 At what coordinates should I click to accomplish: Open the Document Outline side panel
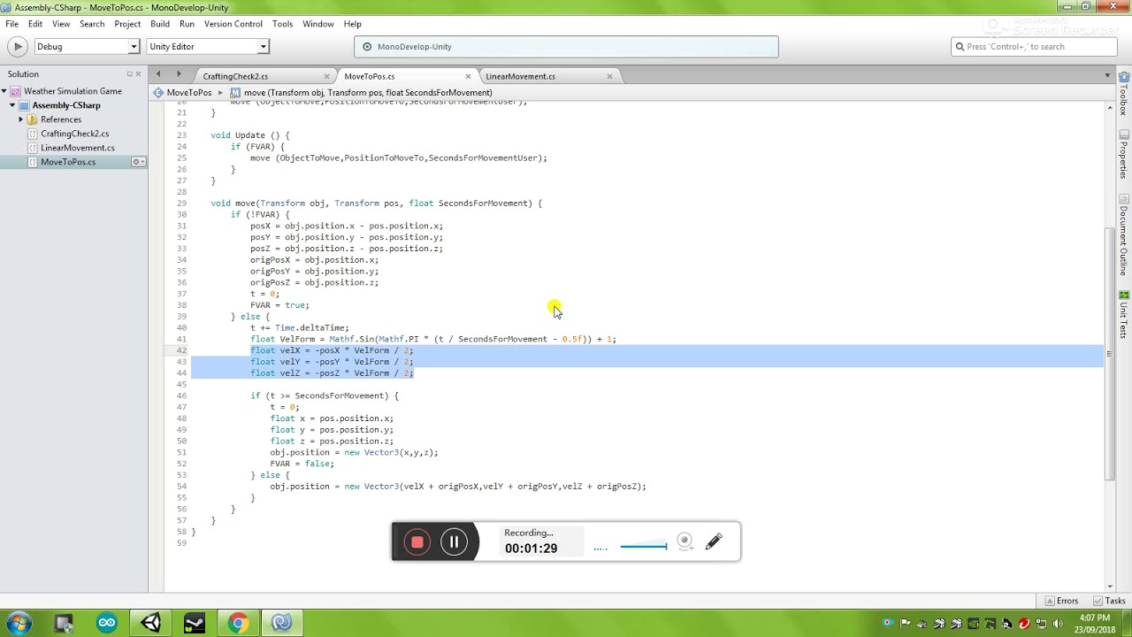click(x=1124, y=234)
